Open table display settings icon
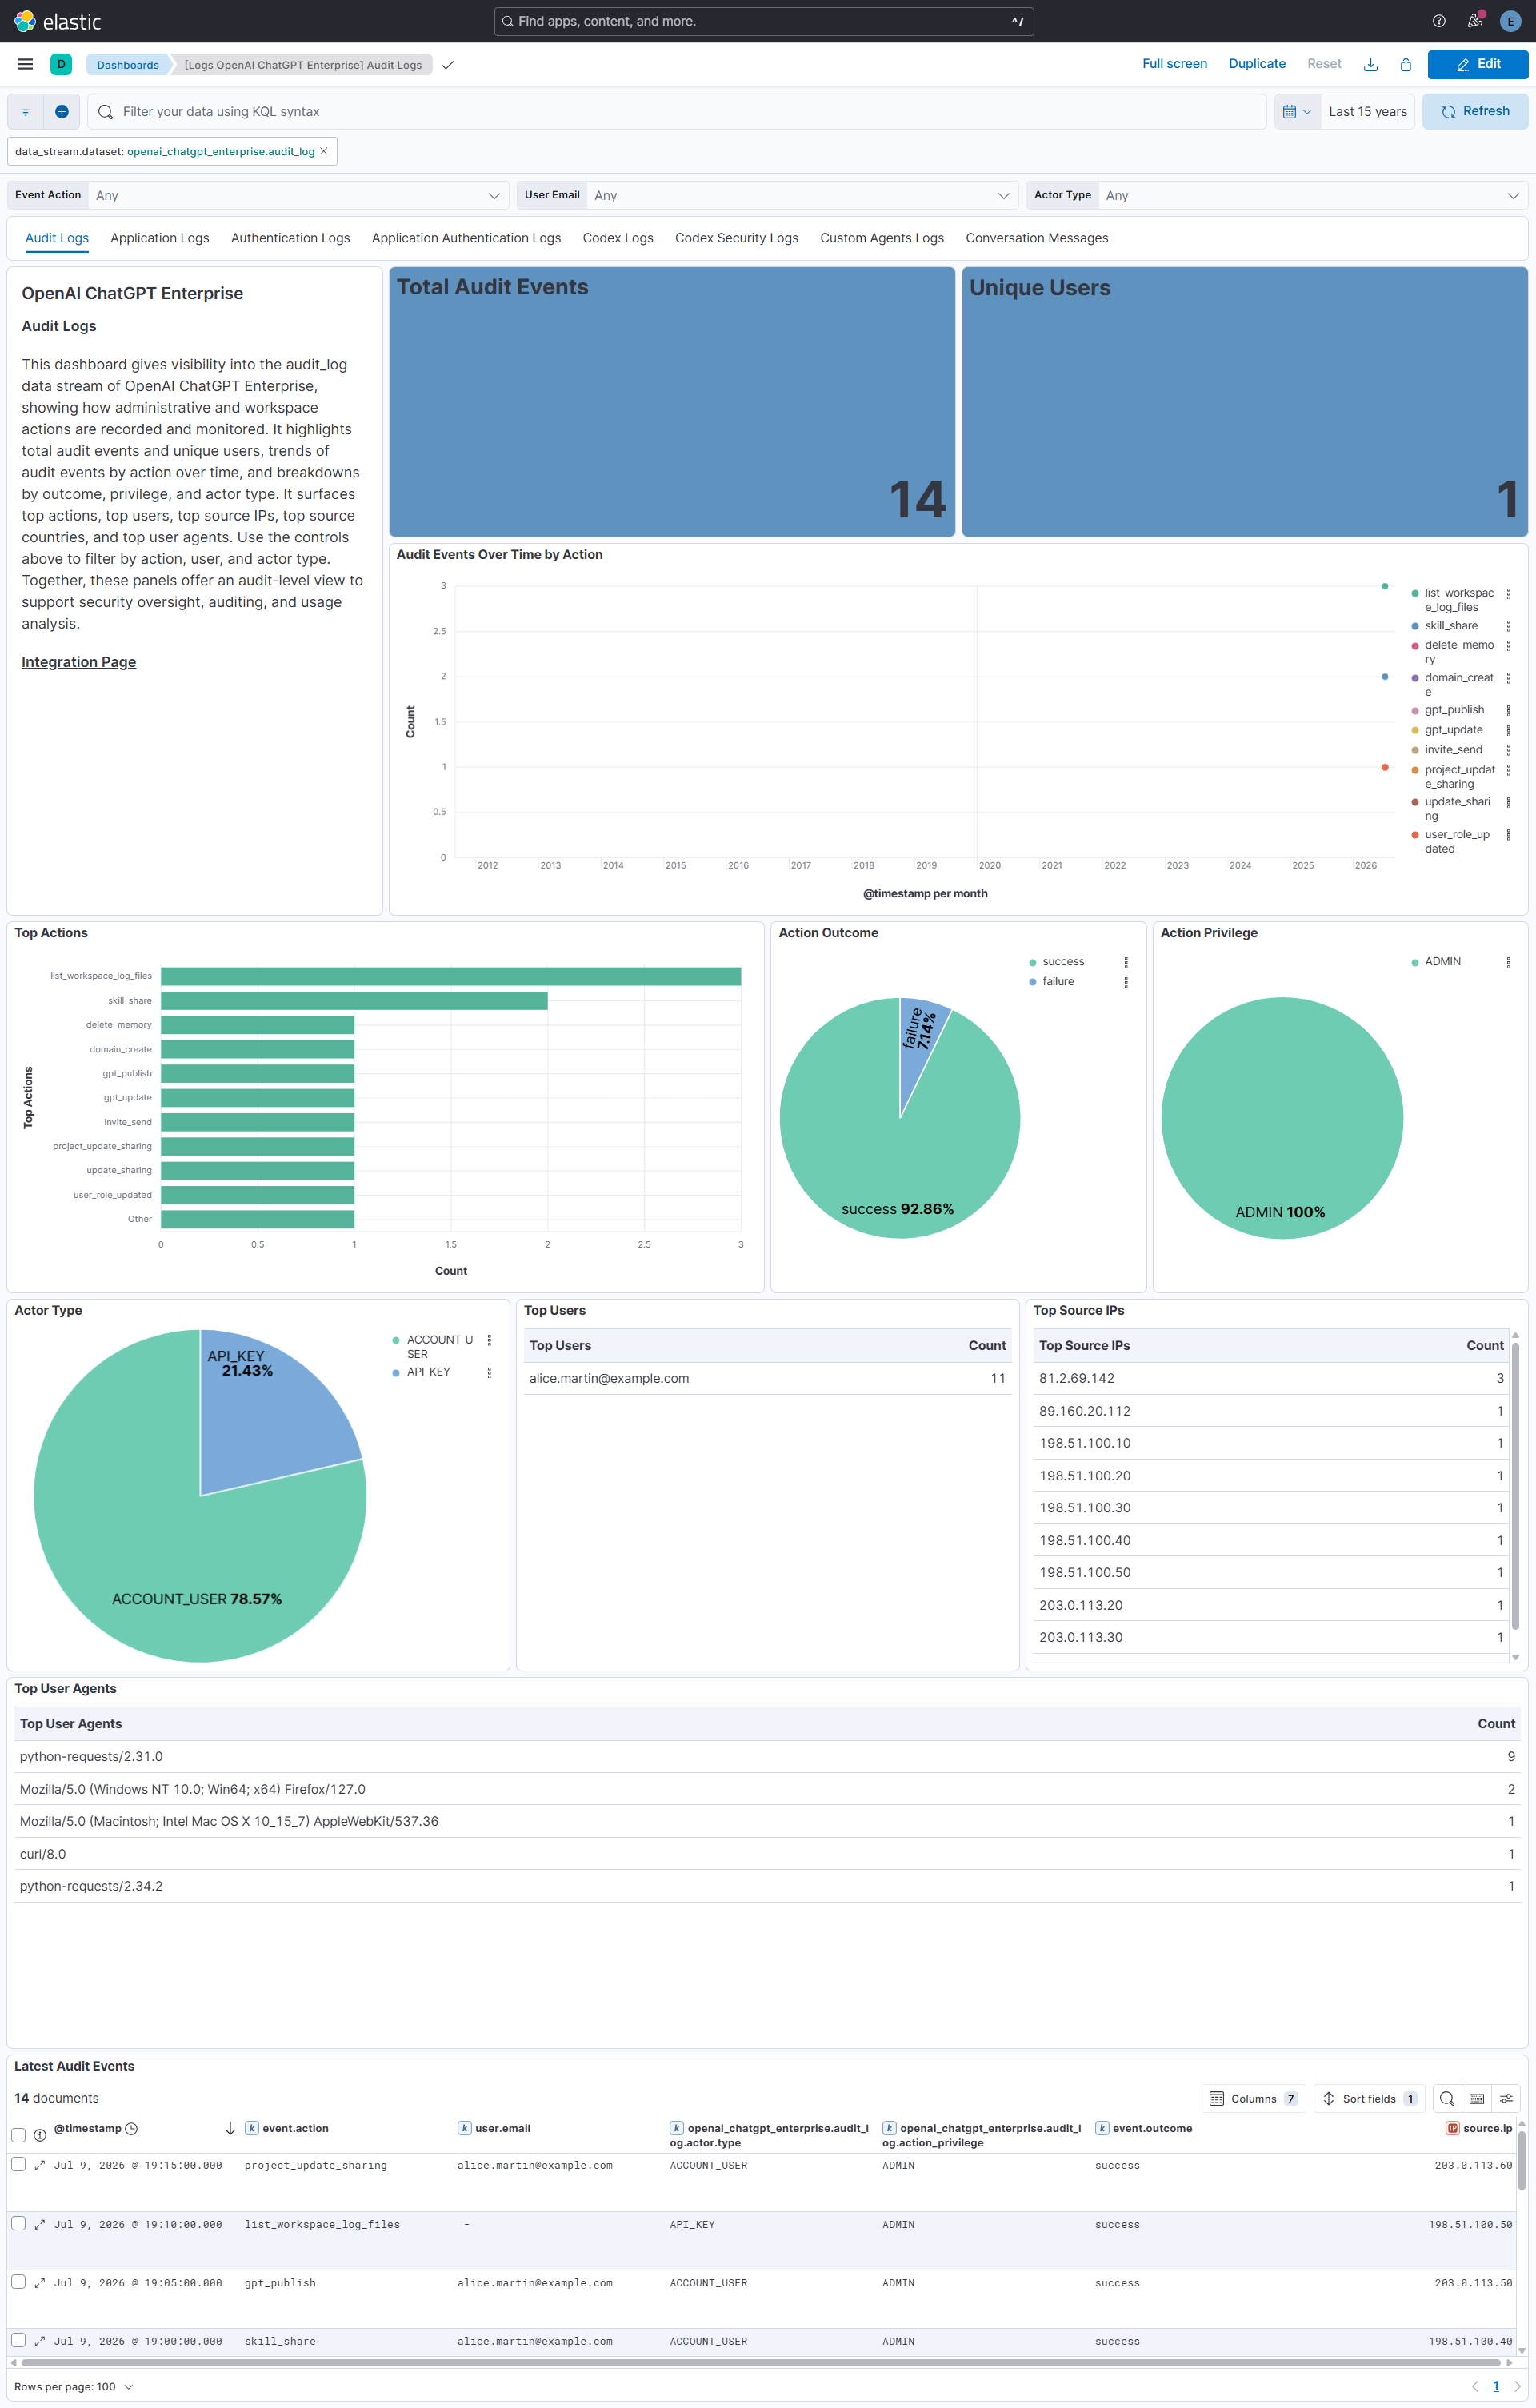 1506,2099
